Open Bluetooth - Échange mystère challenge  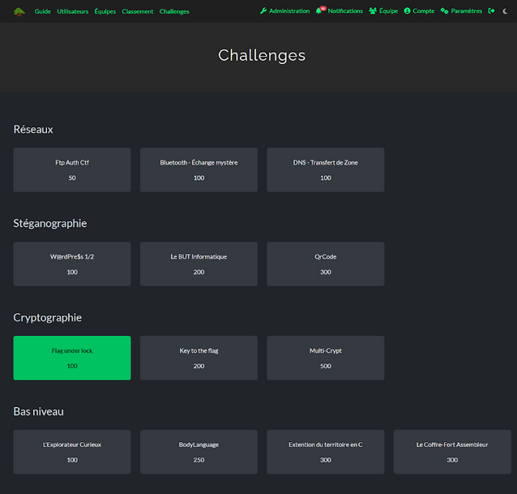[199, 170]
